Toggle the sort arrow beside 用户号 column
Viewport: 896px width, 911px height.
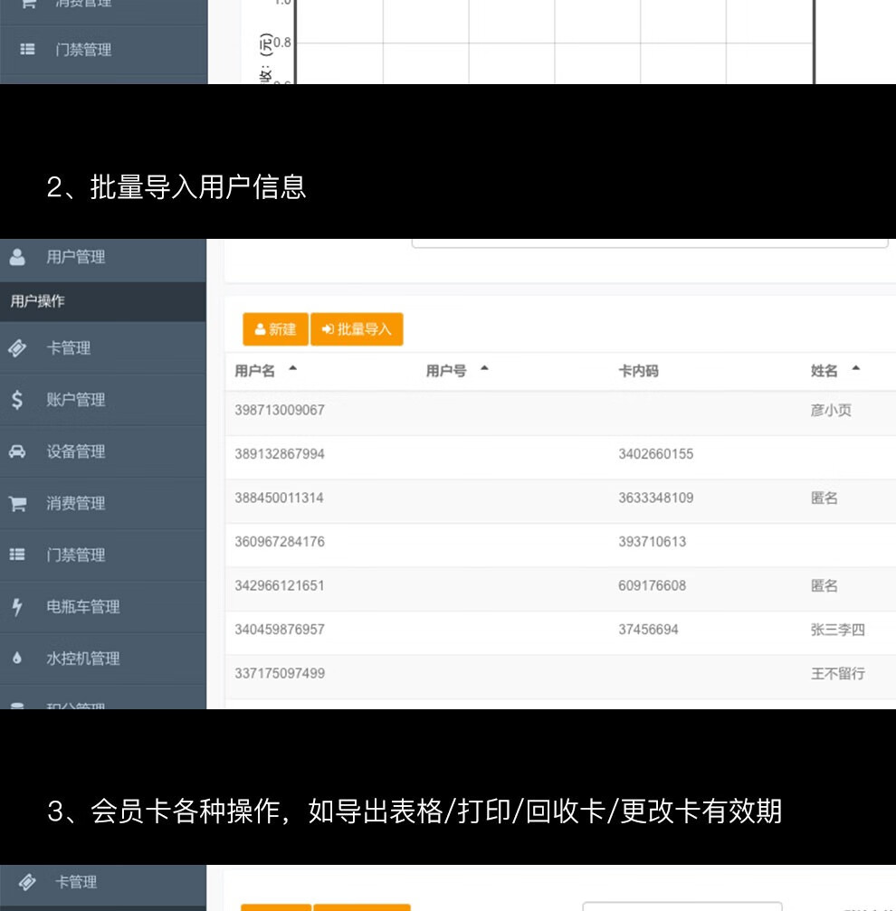coord(484,370)
